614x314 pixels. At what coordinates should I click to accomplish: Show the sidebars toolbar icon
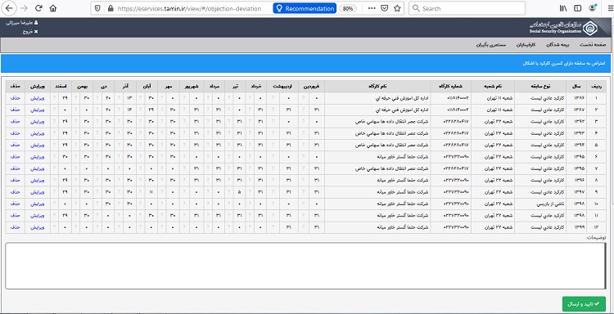578,8
